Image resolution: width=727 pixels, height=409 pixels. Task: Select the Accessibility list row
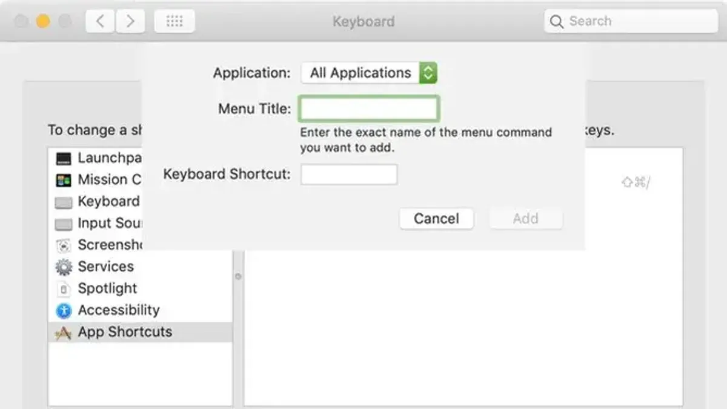point(141,310)
